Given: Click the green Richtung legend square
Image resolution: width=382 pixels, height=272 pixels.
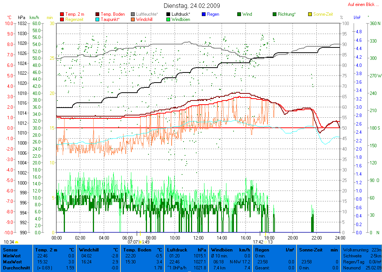Looking at the screenshot, I should [274, 14].
